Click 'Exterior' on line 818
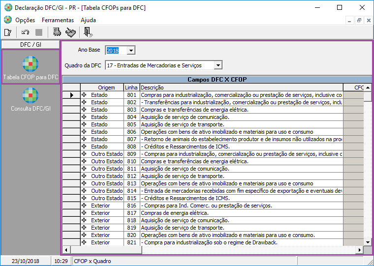Viewport: 374px width, 266px height. pyautogui.click(x=100, y=220)
